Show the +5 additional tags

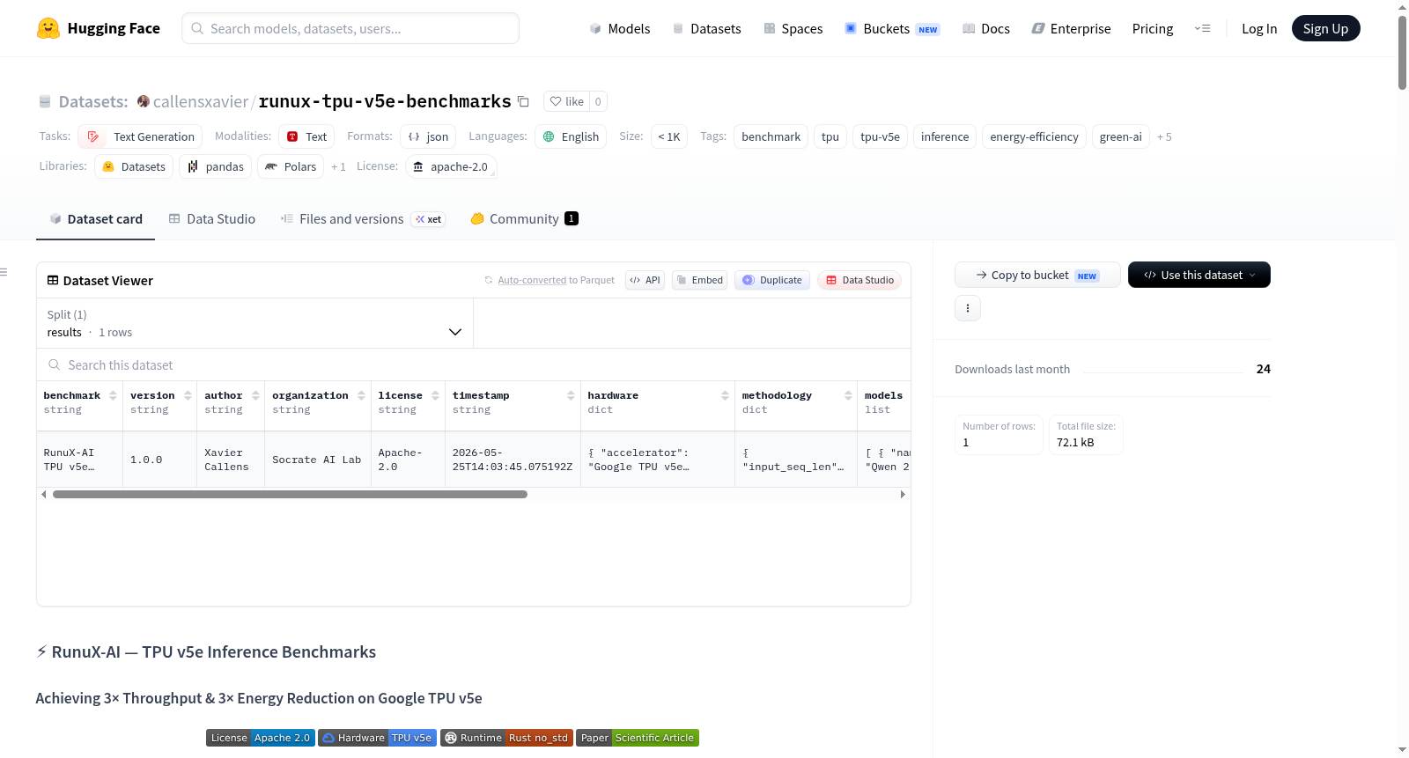(1164, 137)
